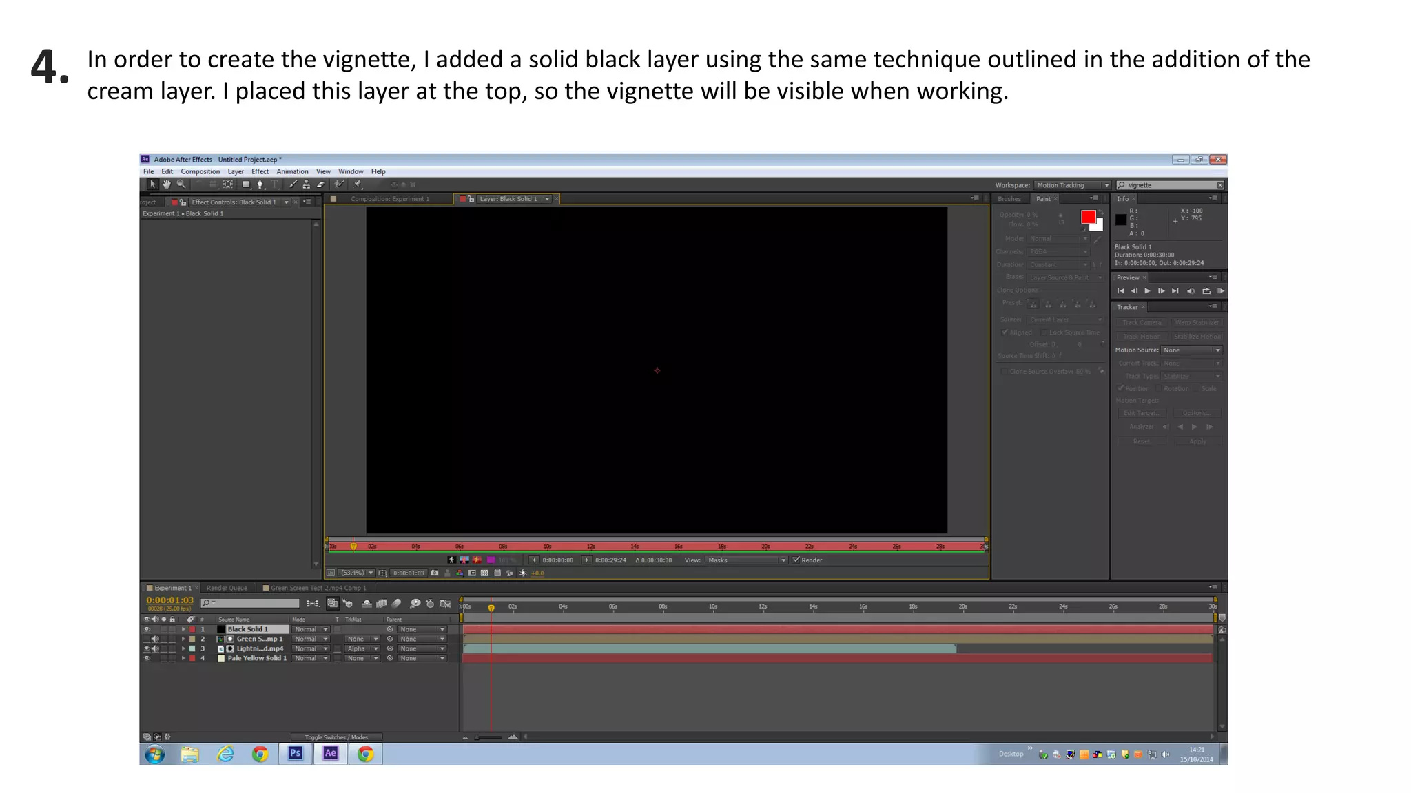Click the preview Play button
Screen dimensions: 1411x793
coord(1148,290)
